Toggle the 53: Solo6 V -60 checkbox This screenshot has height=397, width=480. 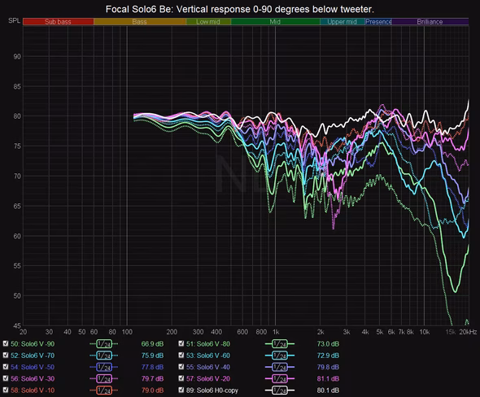[181, 355]
